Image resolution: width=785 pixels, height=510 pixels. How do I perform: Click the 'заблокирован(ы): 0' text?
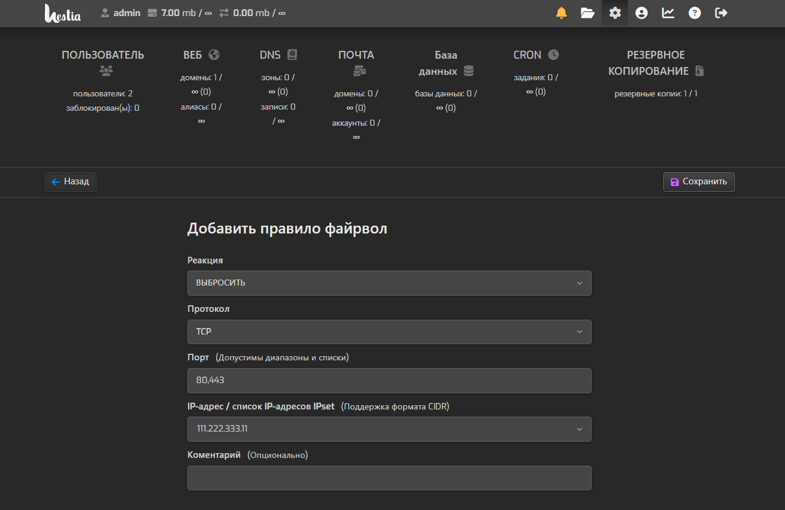tap(103, 108)
